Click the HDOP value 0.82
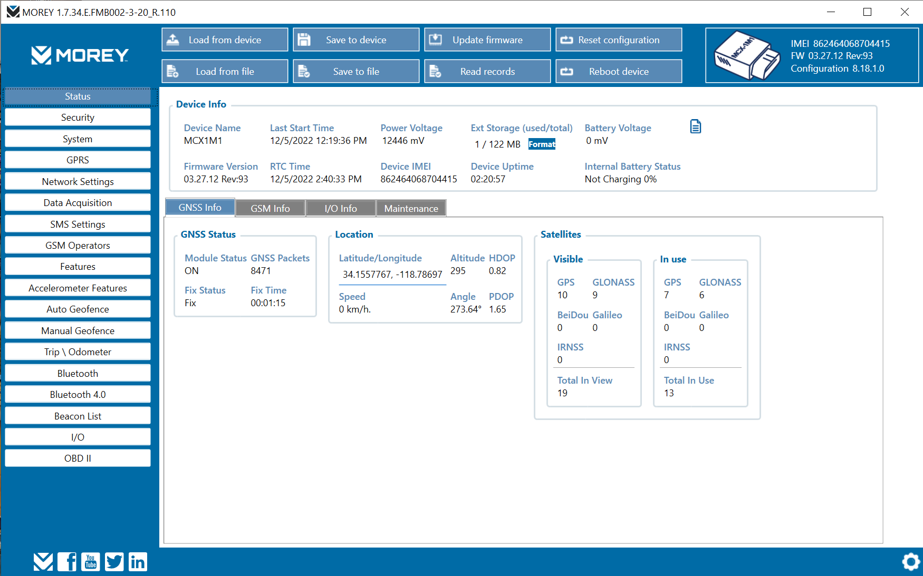The width and height of the screenshot is (923, 576). (x=497, y=271)
